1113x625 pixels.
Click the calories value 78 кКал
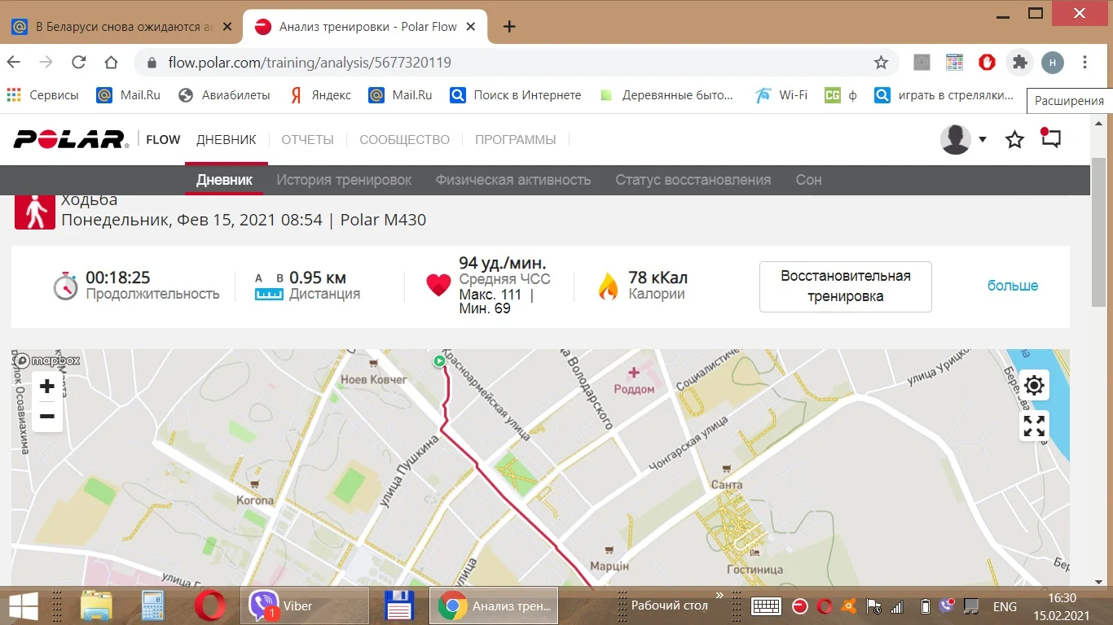click(658, 278)
